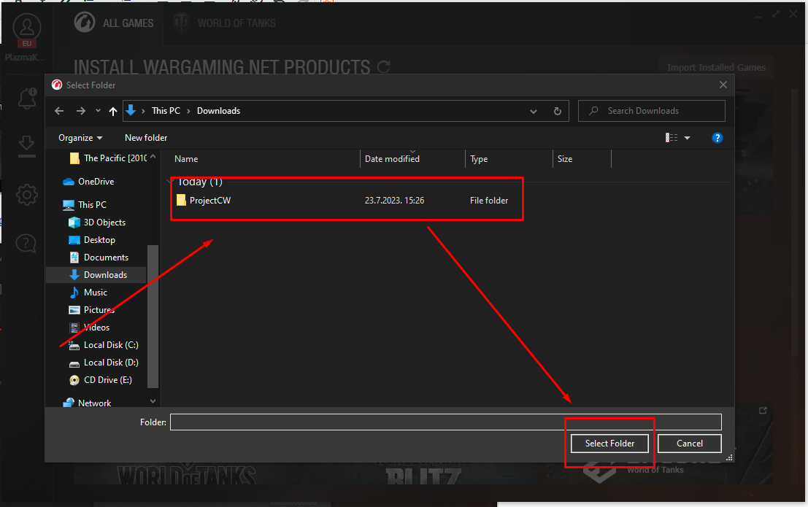808x507 pixels.
Task: Change view with the view layout icon
Action: [672, 138]
